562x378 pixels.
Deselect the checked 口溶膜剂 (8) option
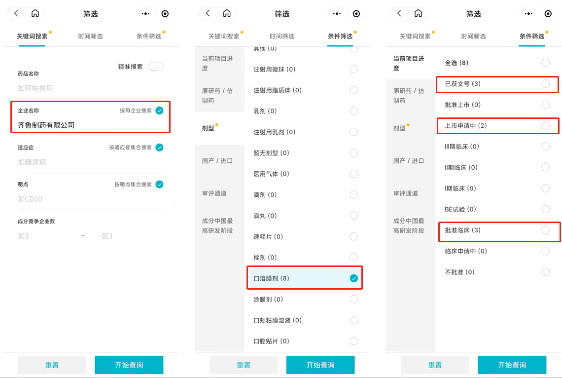point(353,278)
